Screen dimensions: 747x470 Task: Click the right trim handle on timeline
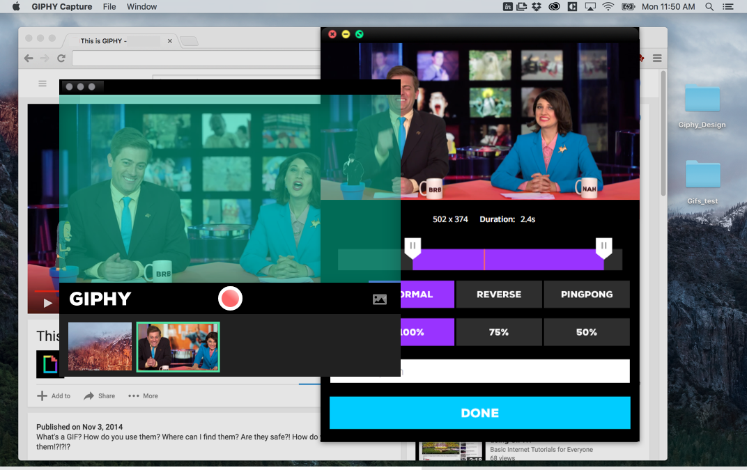[x=603, y=248]
